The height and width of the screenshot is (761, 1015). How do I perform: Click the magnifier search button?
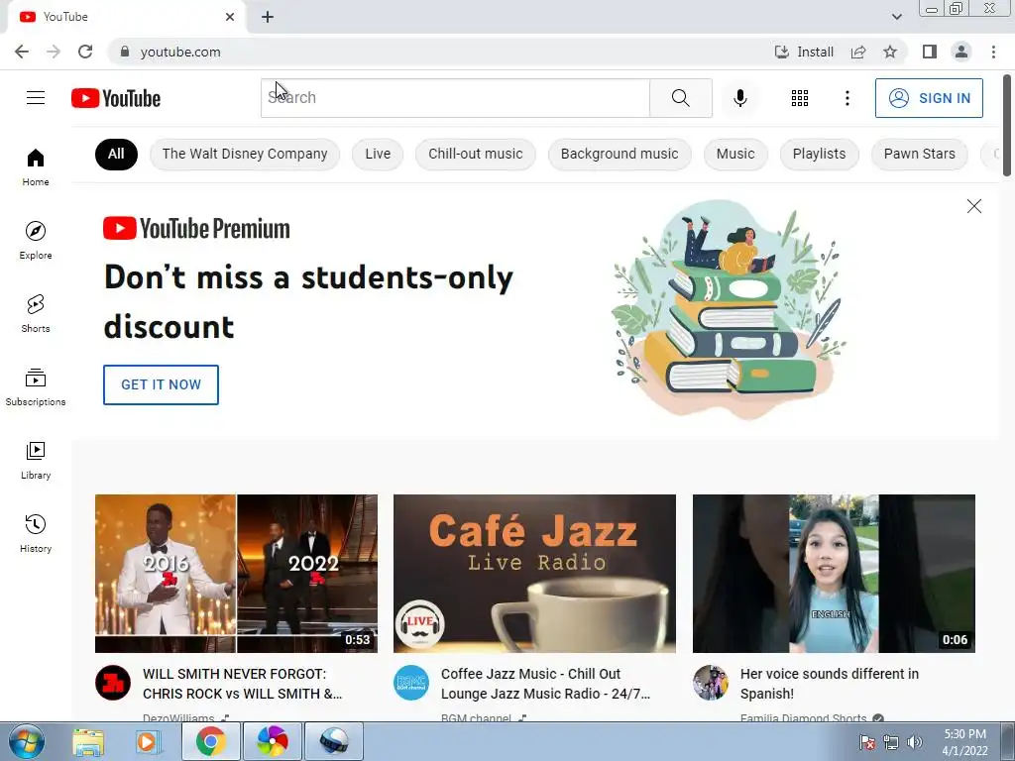coord(680,98)
